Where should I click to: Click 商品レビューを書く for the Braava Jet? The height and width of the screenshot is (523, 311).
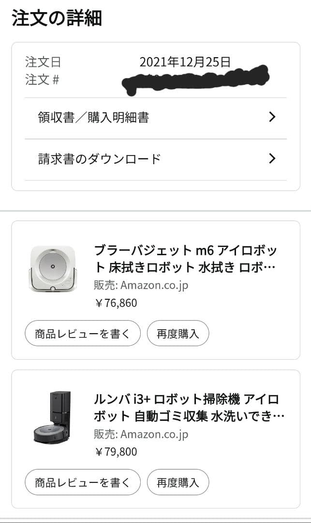83,333
